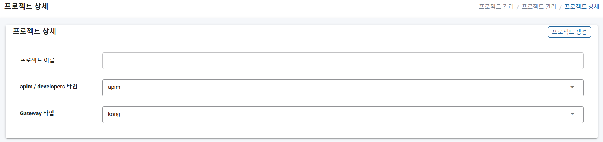Click the arrow icon of the kong dropdown

point(572,114)
